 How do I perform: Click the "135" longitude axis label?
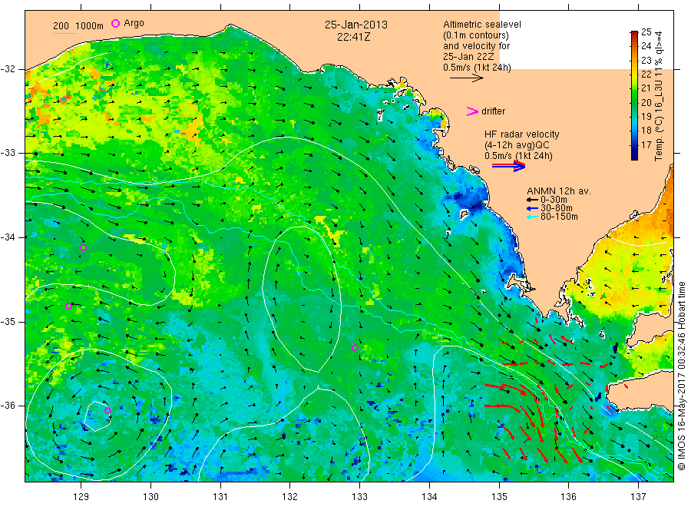499,497
